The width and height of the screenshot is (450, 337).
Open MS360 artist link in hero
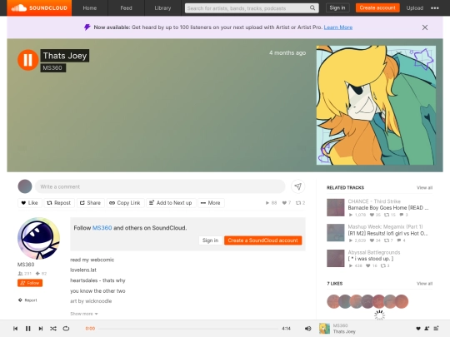[52, 68]
